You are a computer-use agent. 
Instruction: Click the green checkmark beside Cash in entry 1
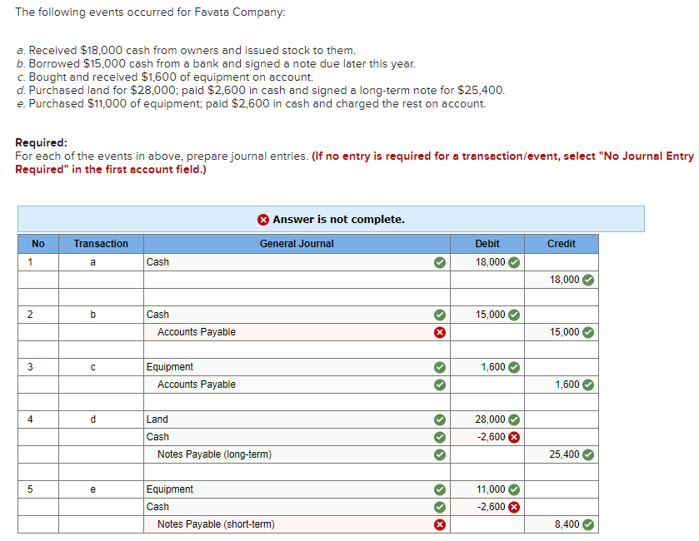440,262
